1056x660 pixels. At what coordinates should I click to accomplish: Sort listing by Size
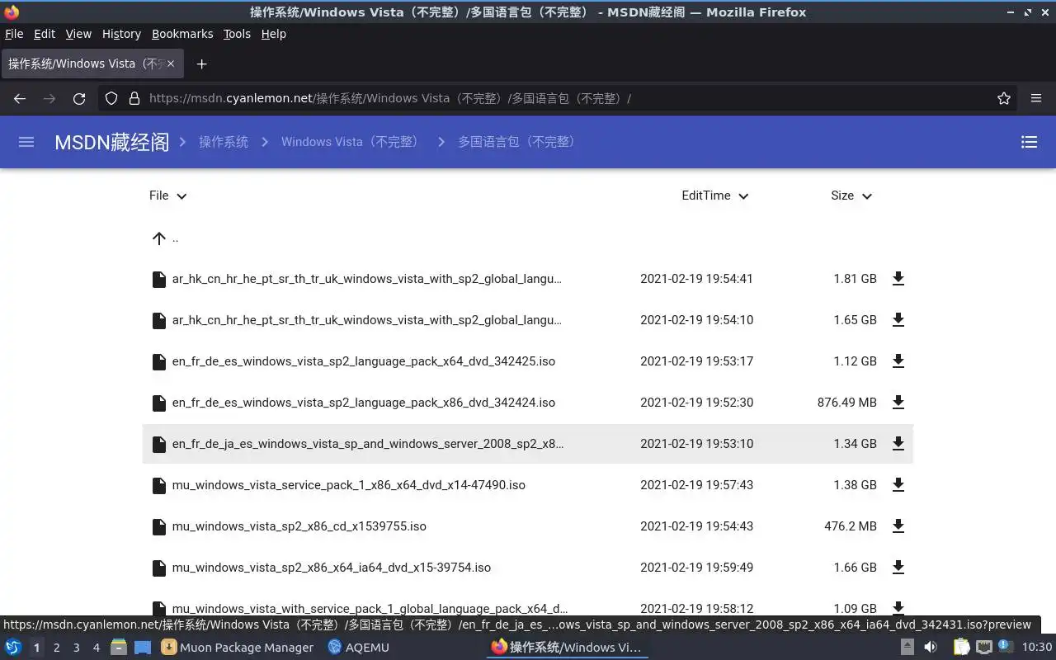click(x=851, y=196)
